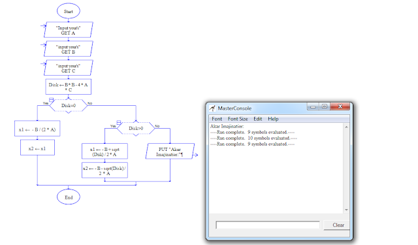Select the End oval symbol

tap(69, 197)
